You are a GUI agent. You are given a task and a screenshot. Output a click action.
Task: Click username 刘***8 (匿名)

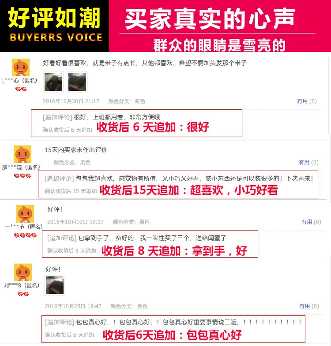(22, 285)
